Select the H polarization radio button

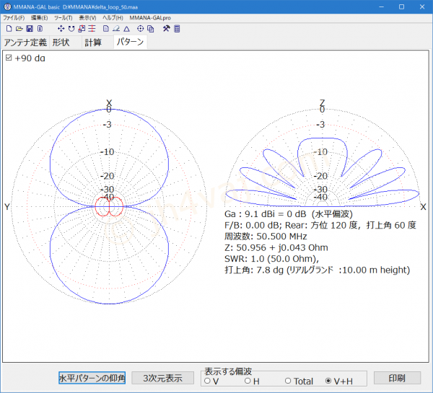pos(248,381)
